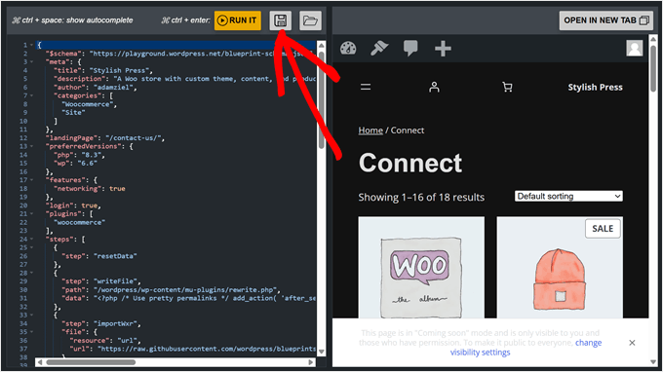Image resolution: width=663 pixels, height=372 pixels.
Task: Click the horizontal scrollbar left arrow
Action: 40,362
